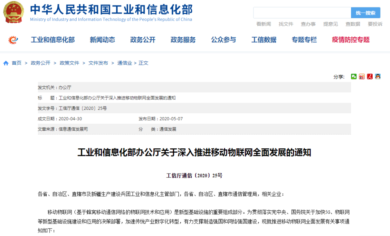Viewport: 390px width, 236px height.
Task: Click centered 工信厅通信〔2020〕25号 subtitle
Action: [x=194, y=176]
